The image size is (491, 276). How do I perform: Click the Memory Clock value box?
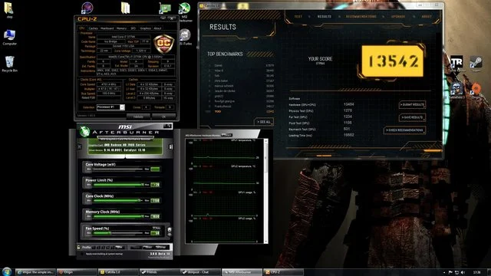pos(155,216)
